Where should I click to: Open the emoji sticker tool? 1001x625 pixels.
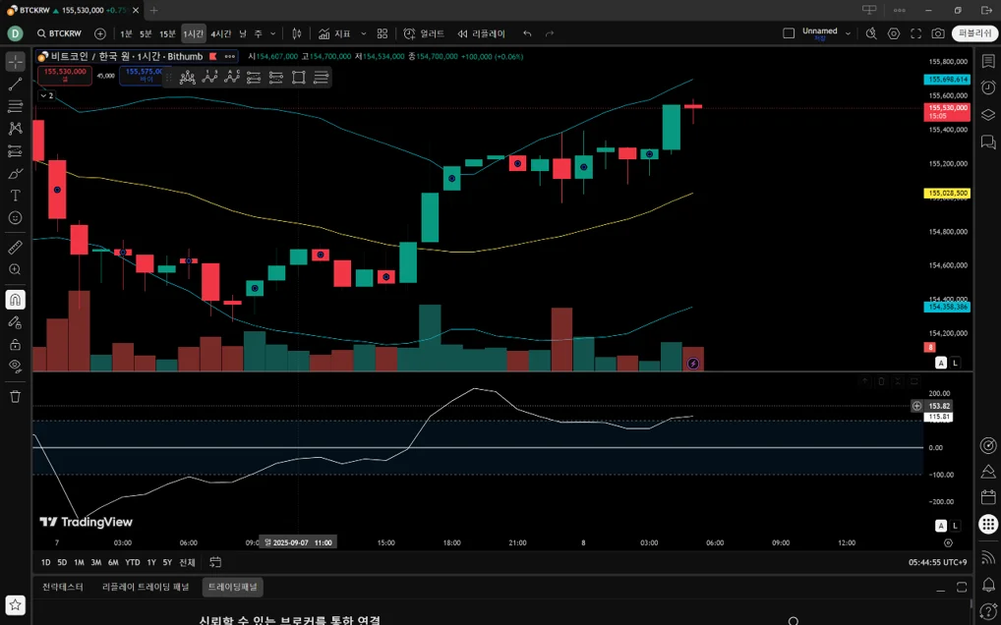pyautogui.click(x=16, y=218)
